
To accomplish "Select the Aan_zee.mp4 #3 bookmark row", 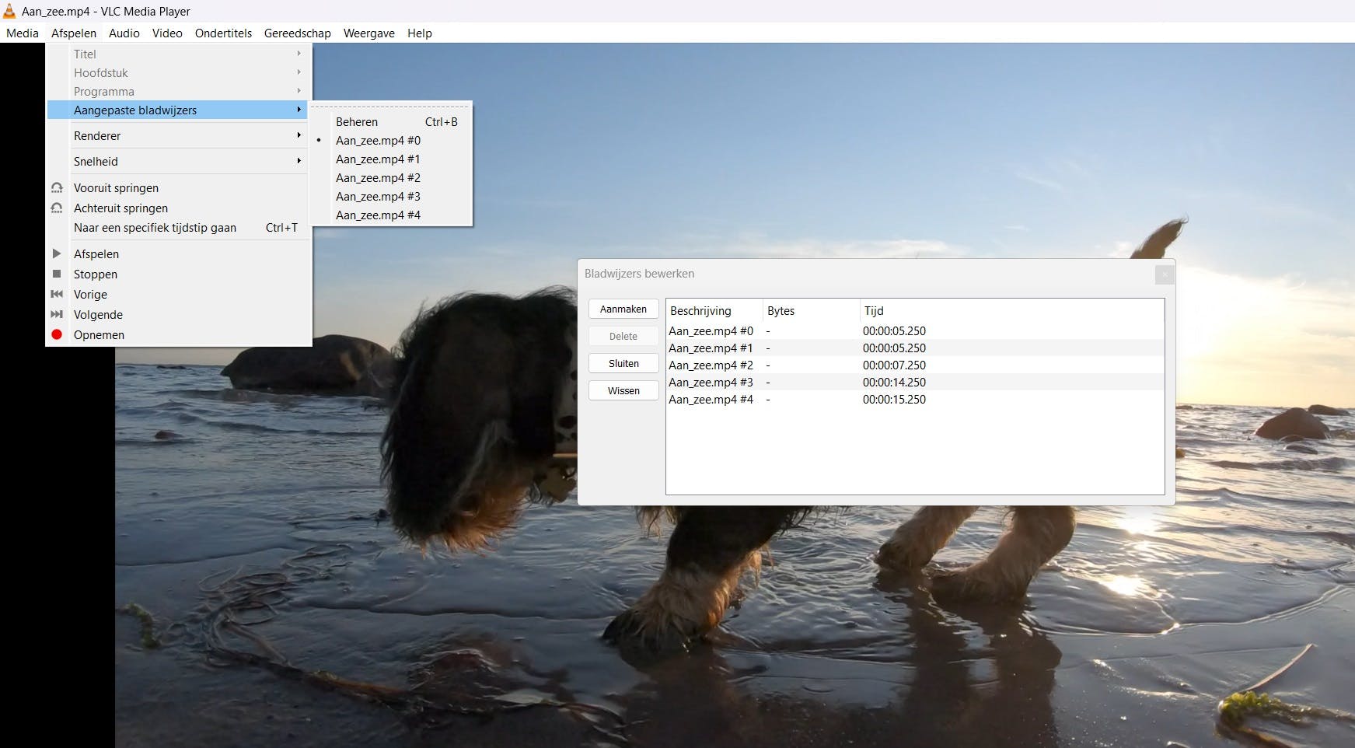I will tap(915, 382).
